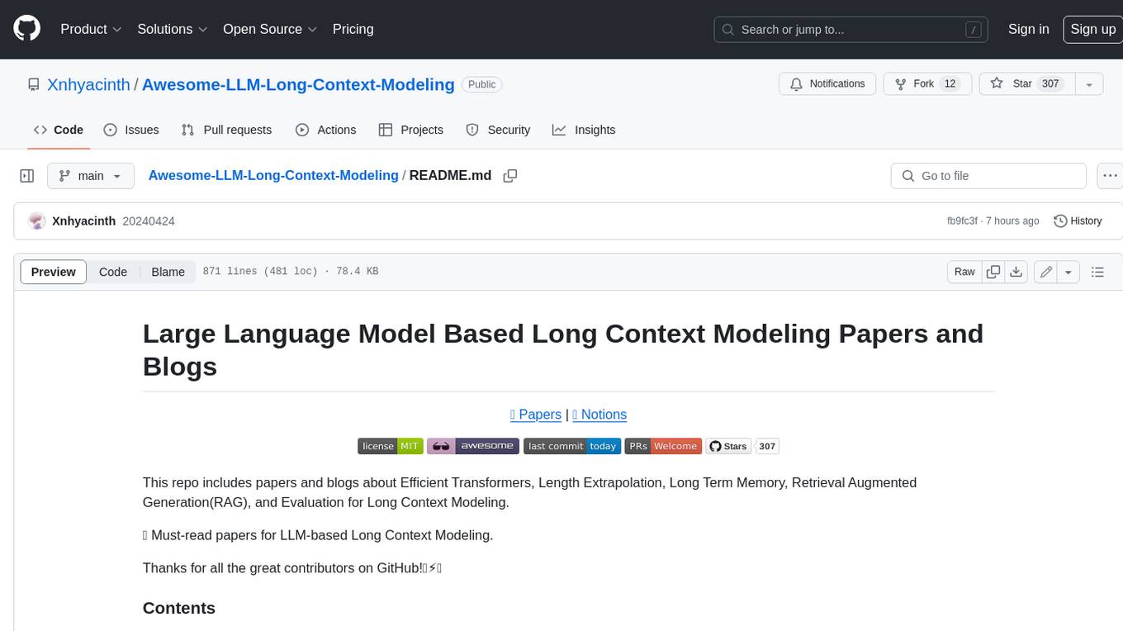1123x631 pixels.
Task: Click the awesome badge
Action: tap(473, 446)
